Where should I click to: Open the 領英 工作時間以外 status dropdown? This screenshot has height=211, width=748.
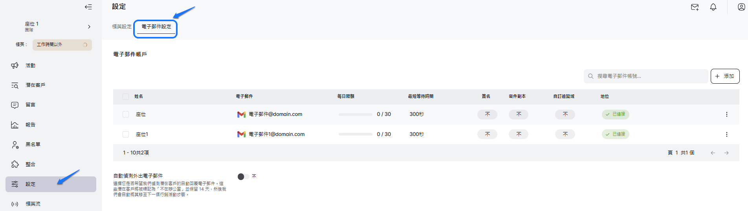click(62, 45)
